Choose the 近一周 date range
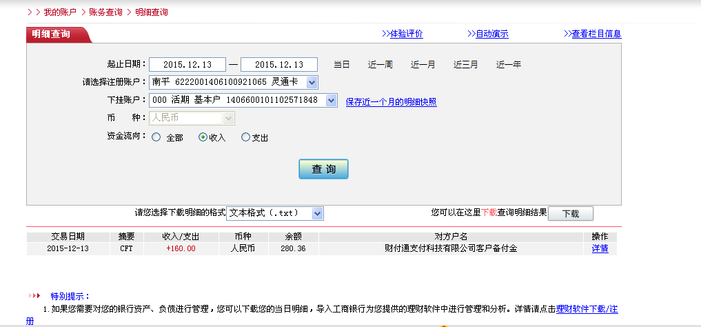The width and height of the screenshot is (701, 327). point(380,65)
